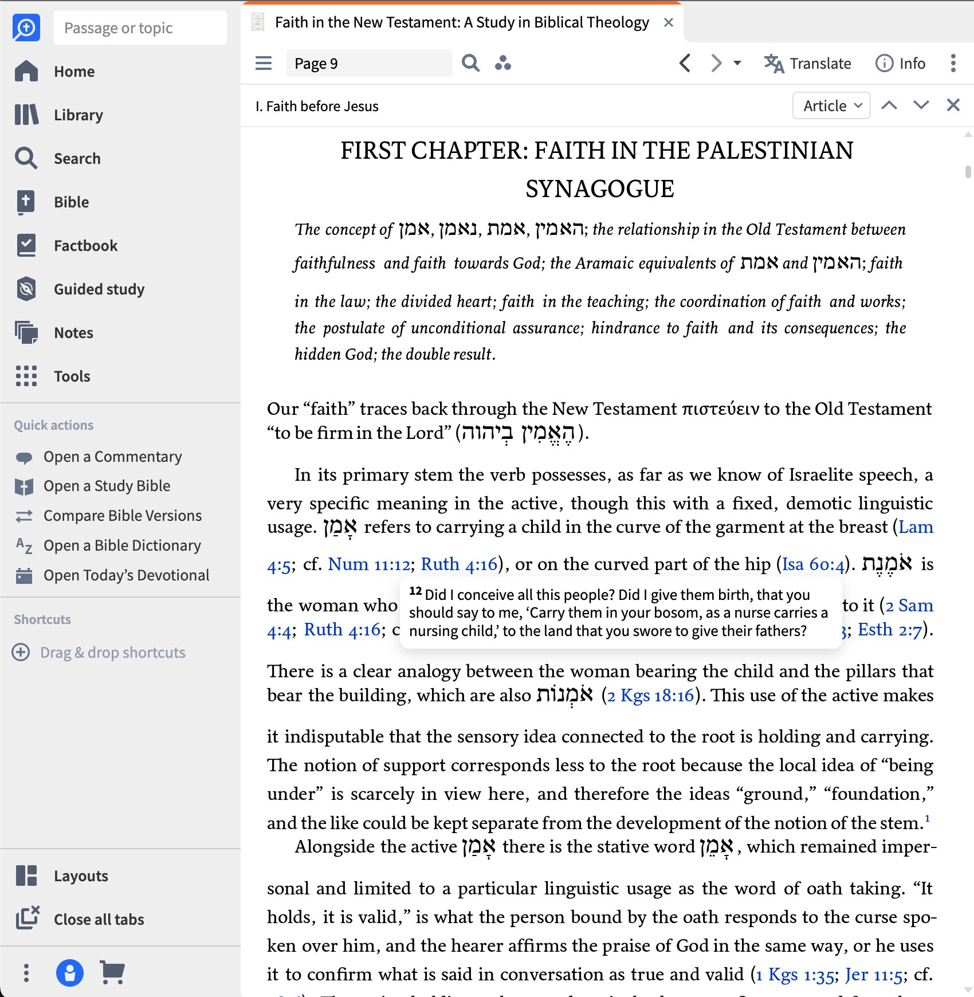Click the Passage or topic search field
This screenshot has height=997, width=974.
tap(140, 27)
